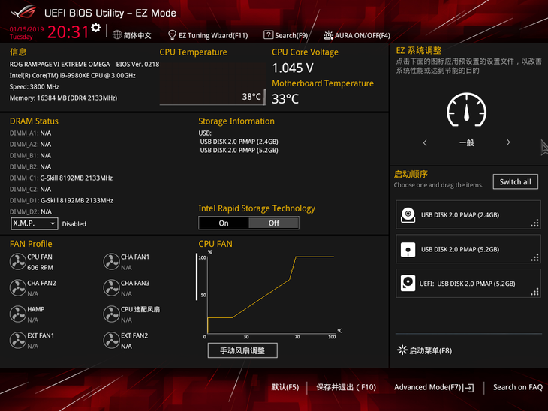The image size is (548, 411).
Task: Click X.M.P. Disabled status text
Action: click(x=74, y=224)
